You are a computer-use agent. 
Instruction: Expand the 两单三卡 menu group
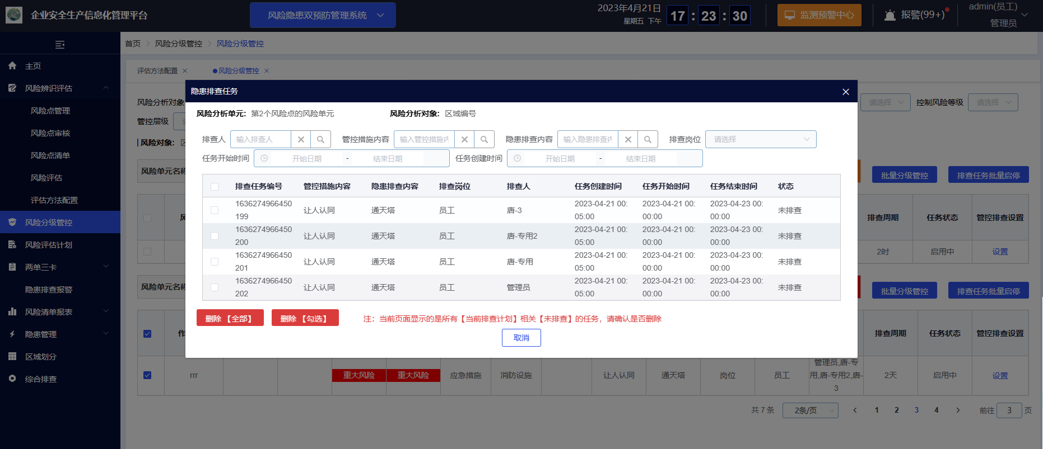tap(106, 267)
